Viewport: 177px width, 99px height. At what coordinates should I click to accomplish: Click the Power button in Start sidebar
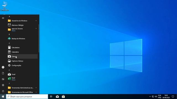coord(3,91)
